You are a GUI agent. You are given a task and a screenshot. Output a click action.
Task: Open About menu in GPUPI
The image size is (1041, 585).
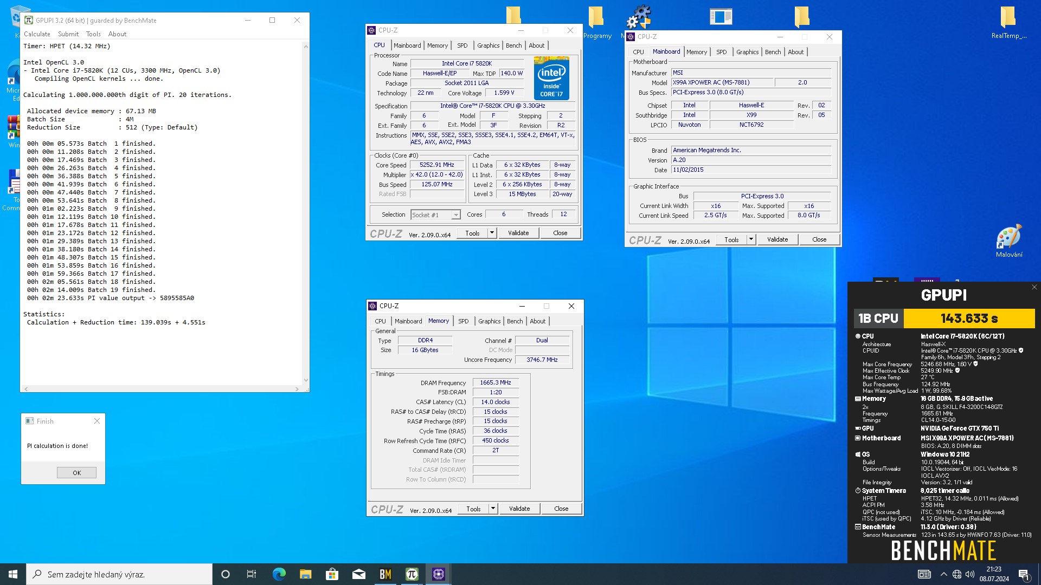[x=117, y=34]
